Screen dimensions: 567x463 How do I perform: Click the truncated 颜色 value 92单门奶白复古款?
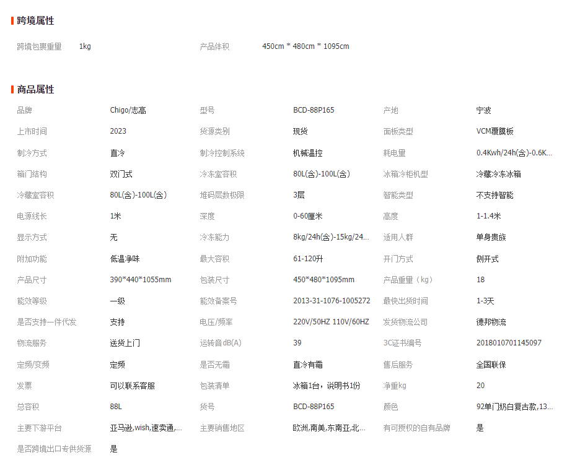click(514, 407)
